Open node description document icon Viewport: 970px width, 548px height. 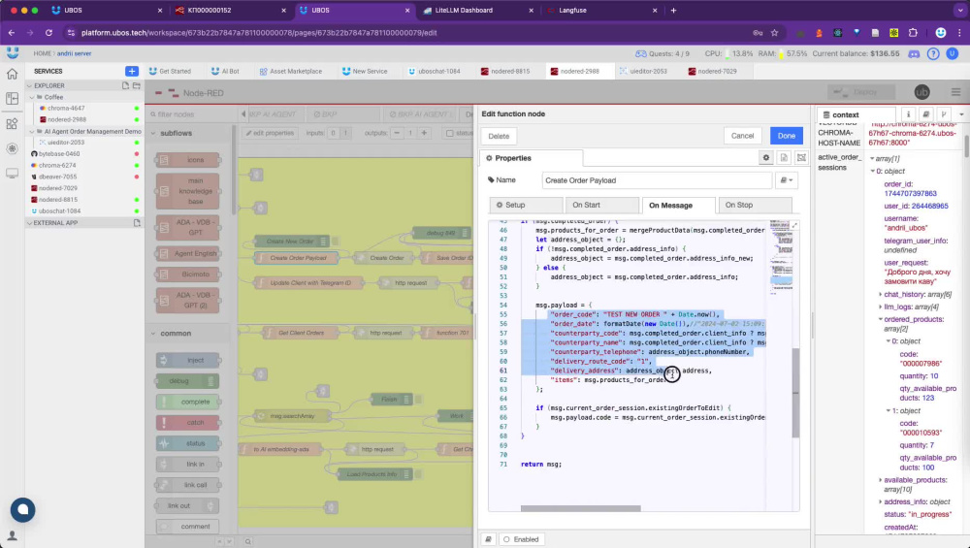click(784, 158)
